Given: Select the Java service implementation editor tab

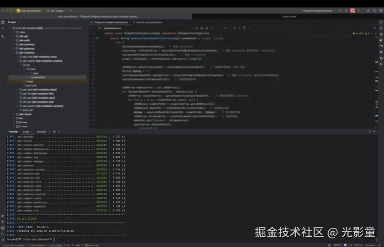Looking at the screenshot, I should tap(111, 22).
